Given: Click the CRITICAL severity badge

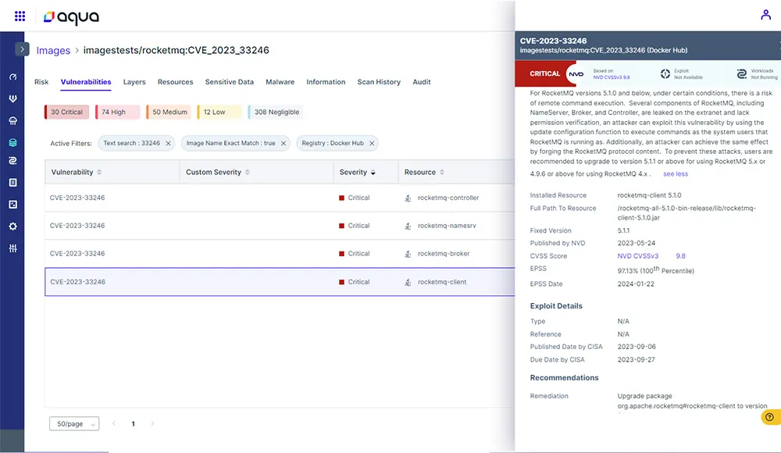Looking at the screenshot, I should (x=544, y=73).
